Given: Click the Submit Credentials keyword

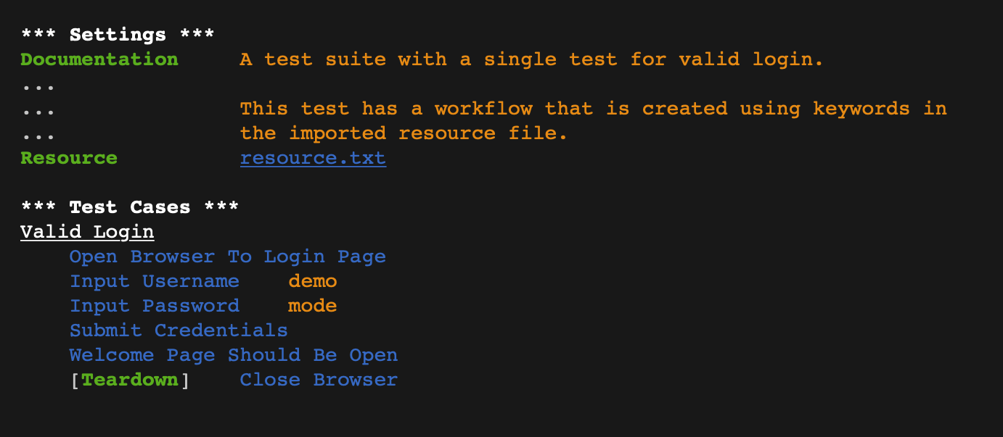Looking at the screenshot, I should [x=179, y=330].
